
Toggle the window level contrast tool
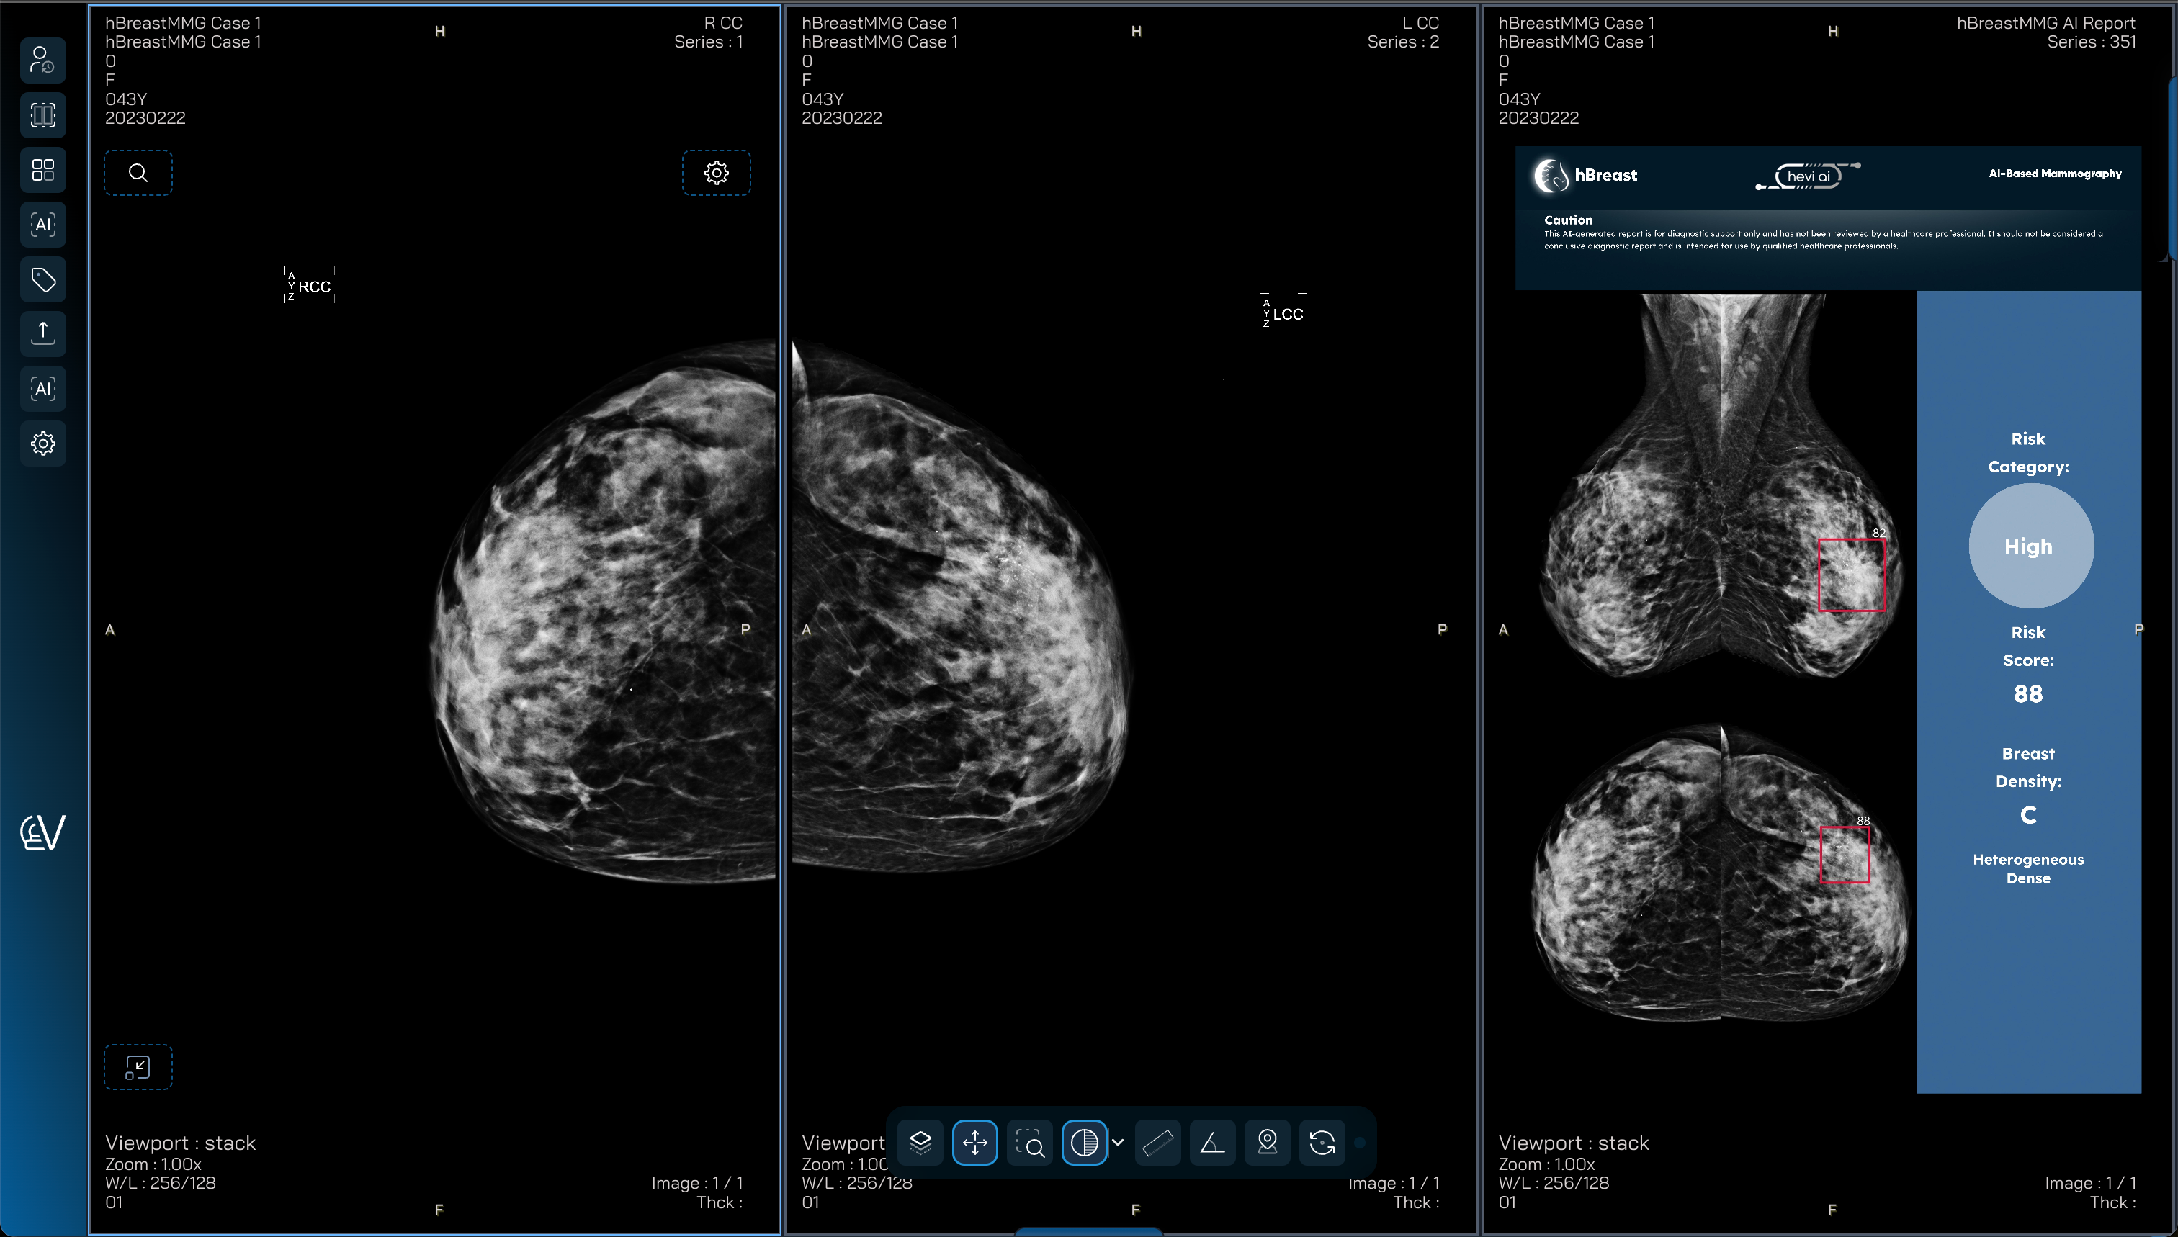[x=1085, y=1143]
